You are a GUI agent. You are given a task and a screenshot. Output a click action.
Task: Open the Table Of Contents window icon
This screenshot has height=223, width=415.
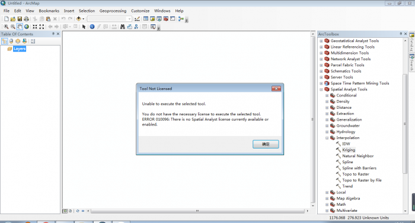146,19
